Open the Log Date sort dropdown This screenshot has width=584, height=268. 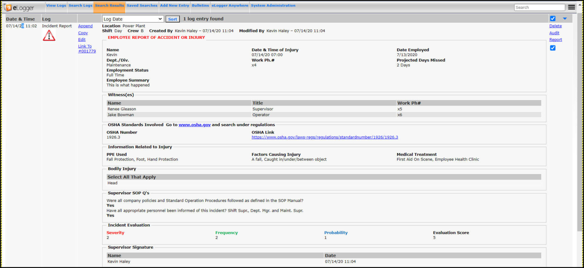tap(132, 19)
